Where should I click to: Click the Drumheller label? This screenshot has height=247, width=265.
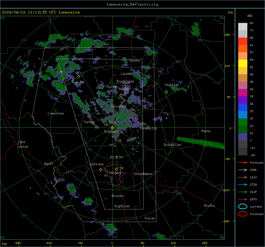point(173,145)
